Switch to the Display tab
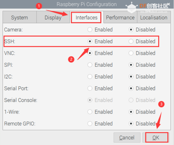 tap(53, 17)
